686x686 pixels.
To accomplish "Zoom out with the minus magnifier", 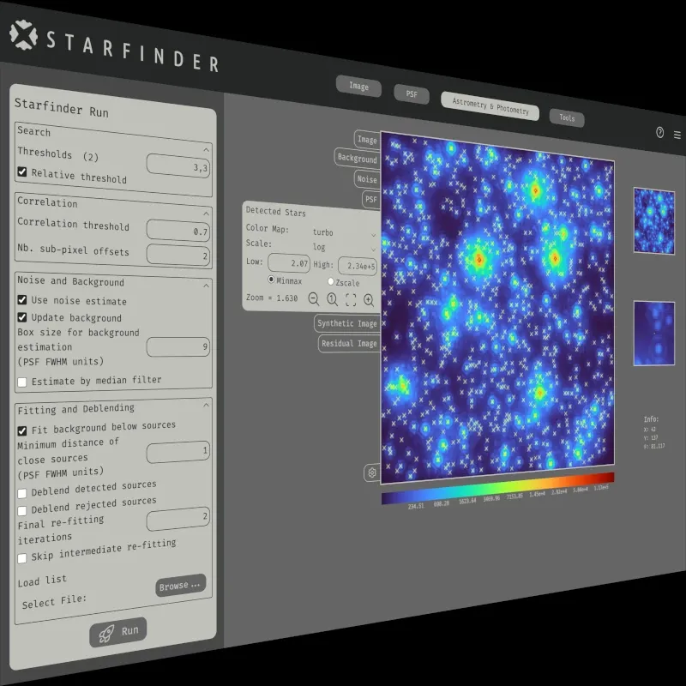I will (x=314, y=298).
